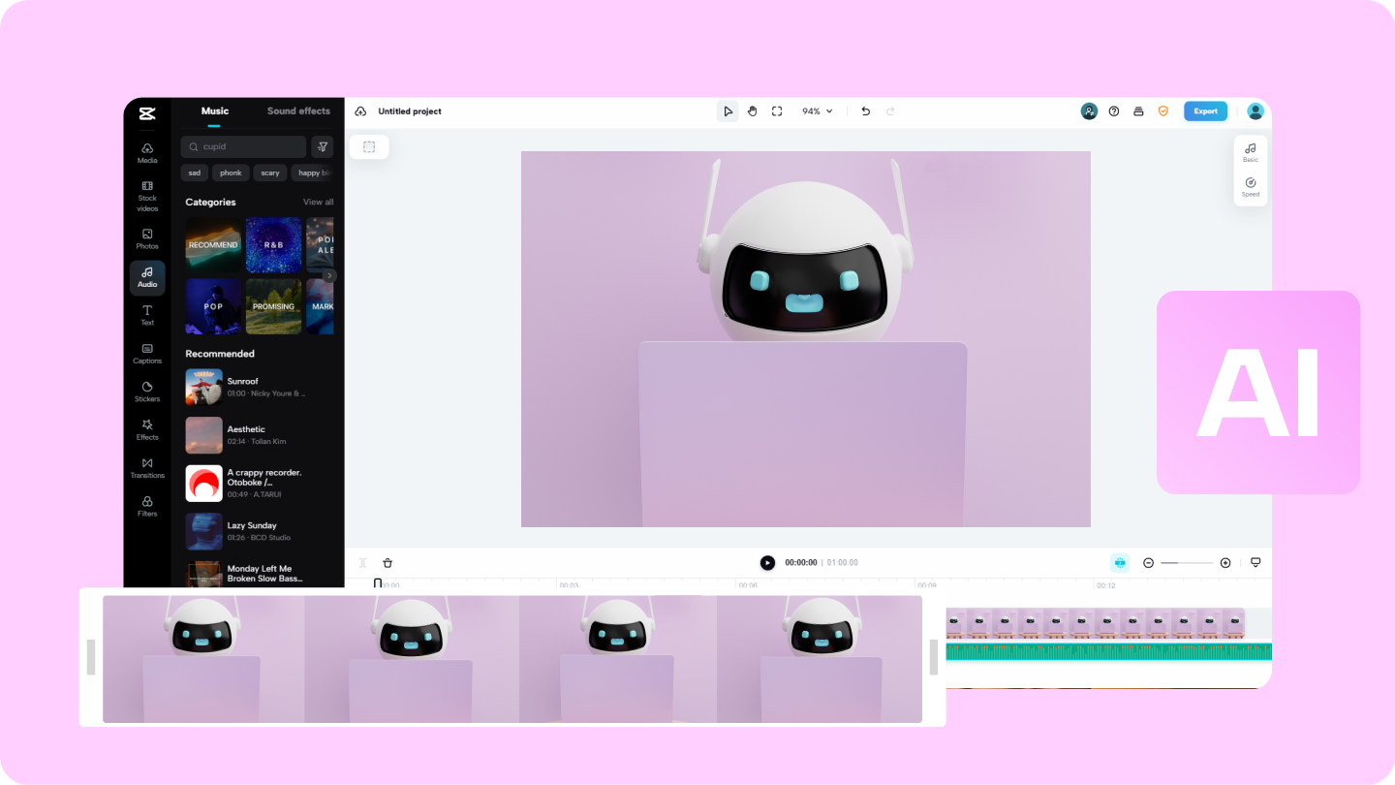
Task: Select the Lazy Sunday track
Action: 260,531
